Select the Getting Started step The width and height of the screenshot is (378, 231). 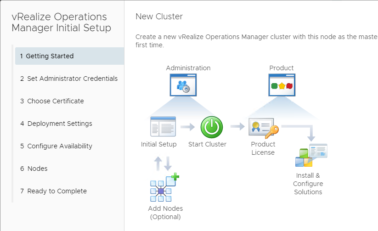(x=70, y=56)
